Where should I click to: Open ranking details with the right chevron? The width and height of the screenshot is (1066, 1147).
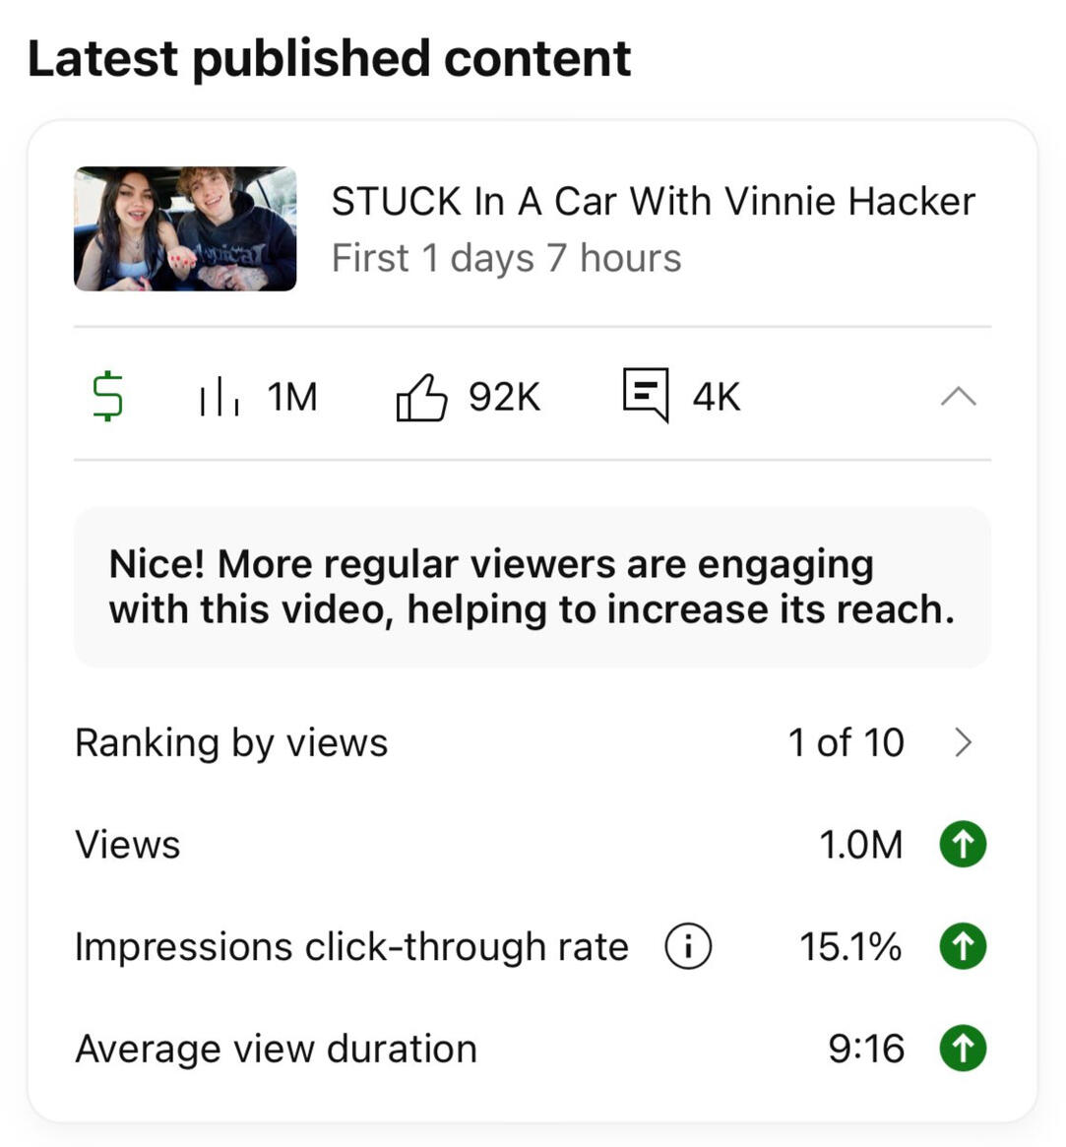(x=963, y=742)
